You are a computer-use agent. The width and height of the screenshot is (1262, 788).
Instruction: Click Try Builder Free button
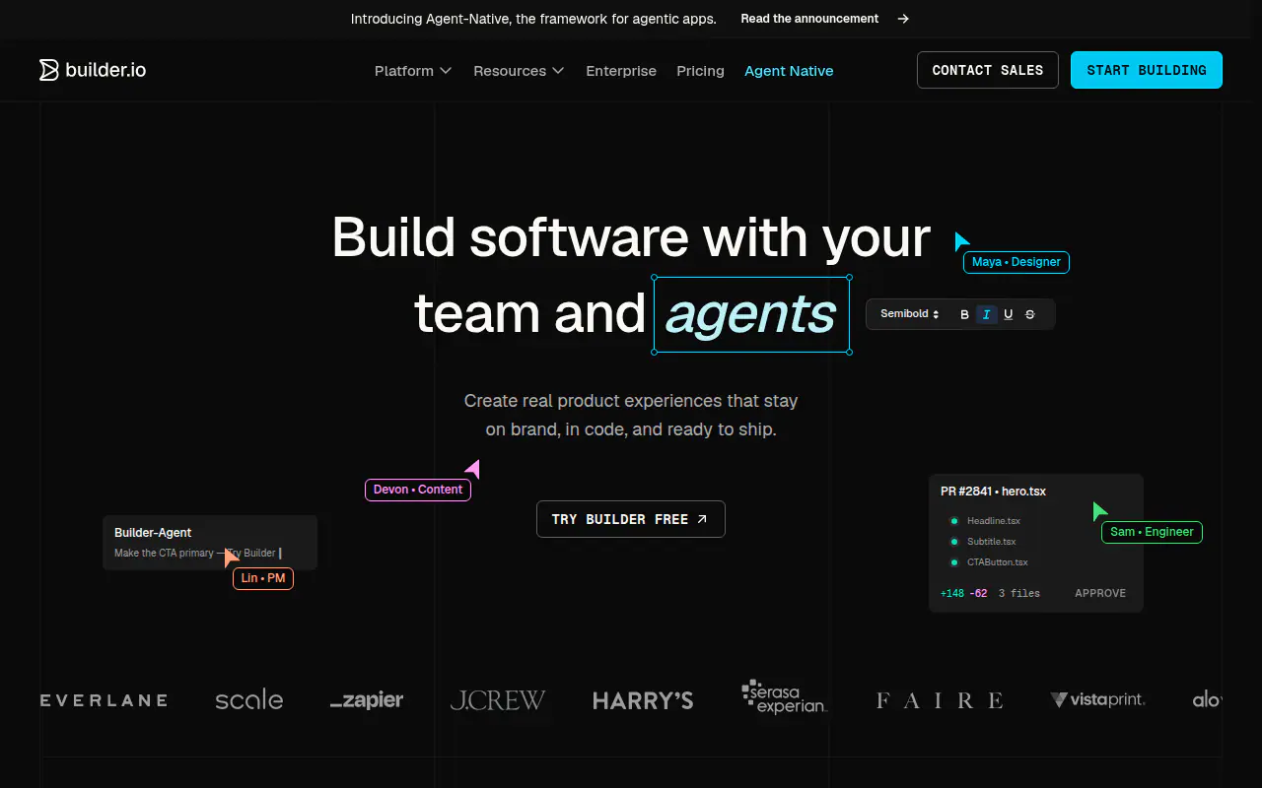631,519
